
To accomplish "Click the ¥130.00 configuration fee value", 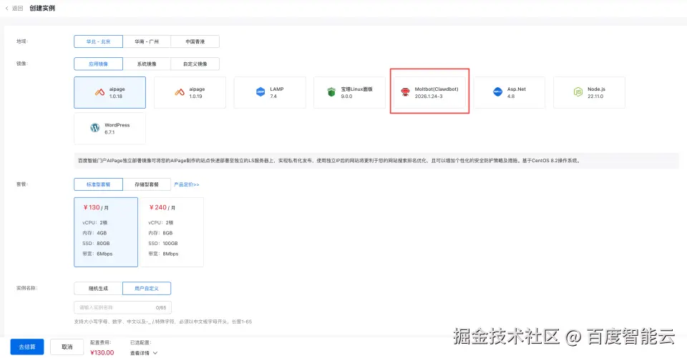I will [x=102, y=353].
